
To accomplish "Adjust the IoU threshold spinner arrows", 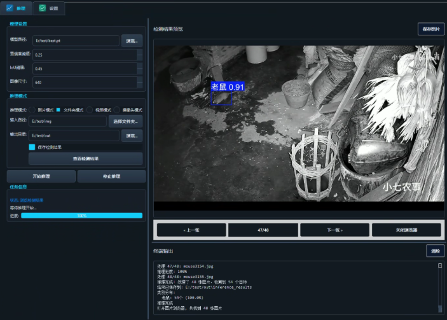I will pyautogui.click(x=140, y=69).
